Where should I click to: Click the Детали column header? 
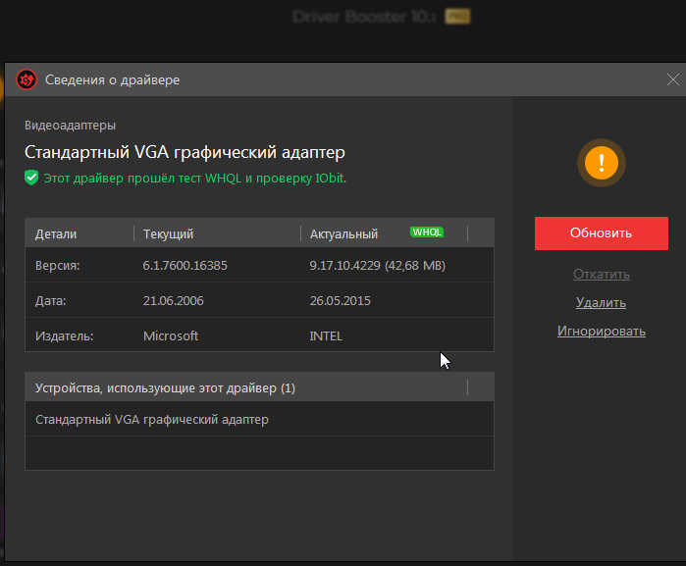pos(56,234)
